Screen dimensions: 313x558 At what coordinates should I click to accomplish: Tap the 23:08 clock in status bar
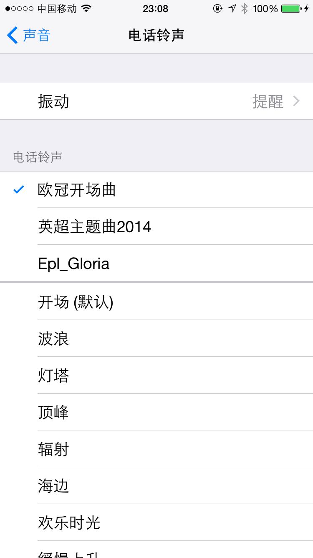tap(155, 8)
